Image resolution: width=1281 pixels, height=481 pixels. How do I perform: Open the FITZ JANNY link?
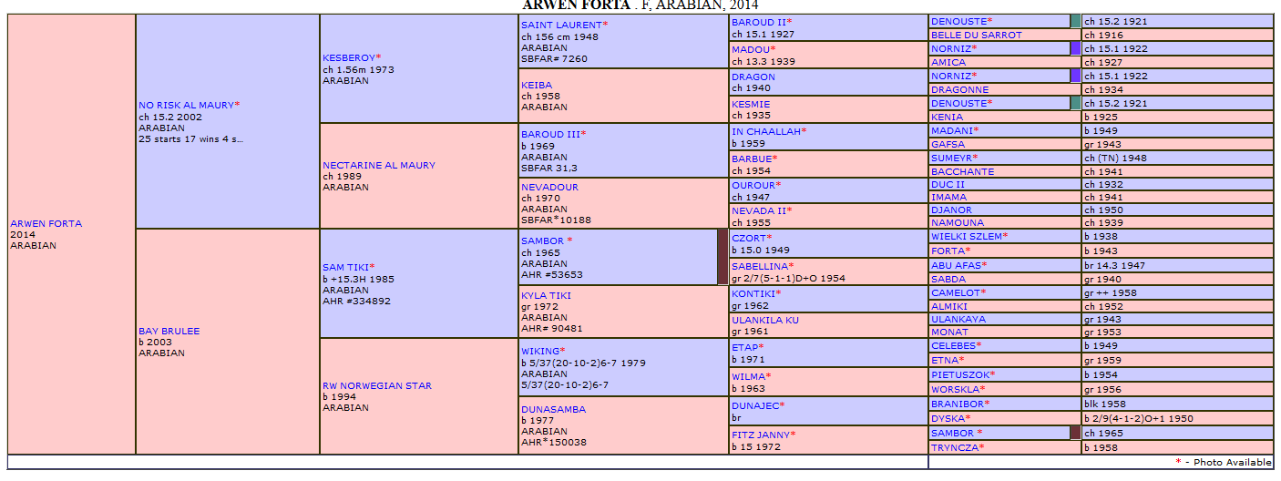761,435
